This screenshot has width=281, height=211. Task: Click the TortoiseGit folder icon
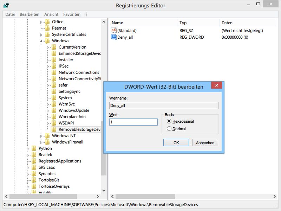(x=34, y=180)
